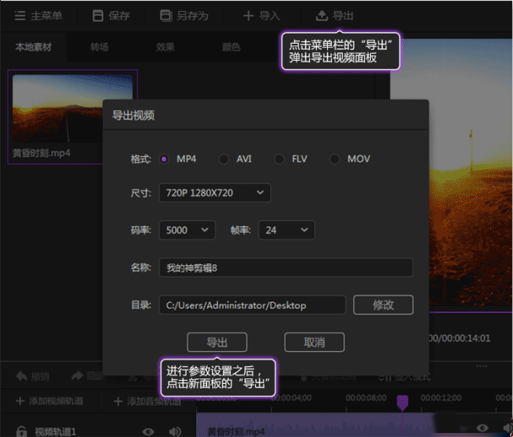Open the 帧率 24 dropdown
This screenshot has width=513, height=437.
coord(286,229)
